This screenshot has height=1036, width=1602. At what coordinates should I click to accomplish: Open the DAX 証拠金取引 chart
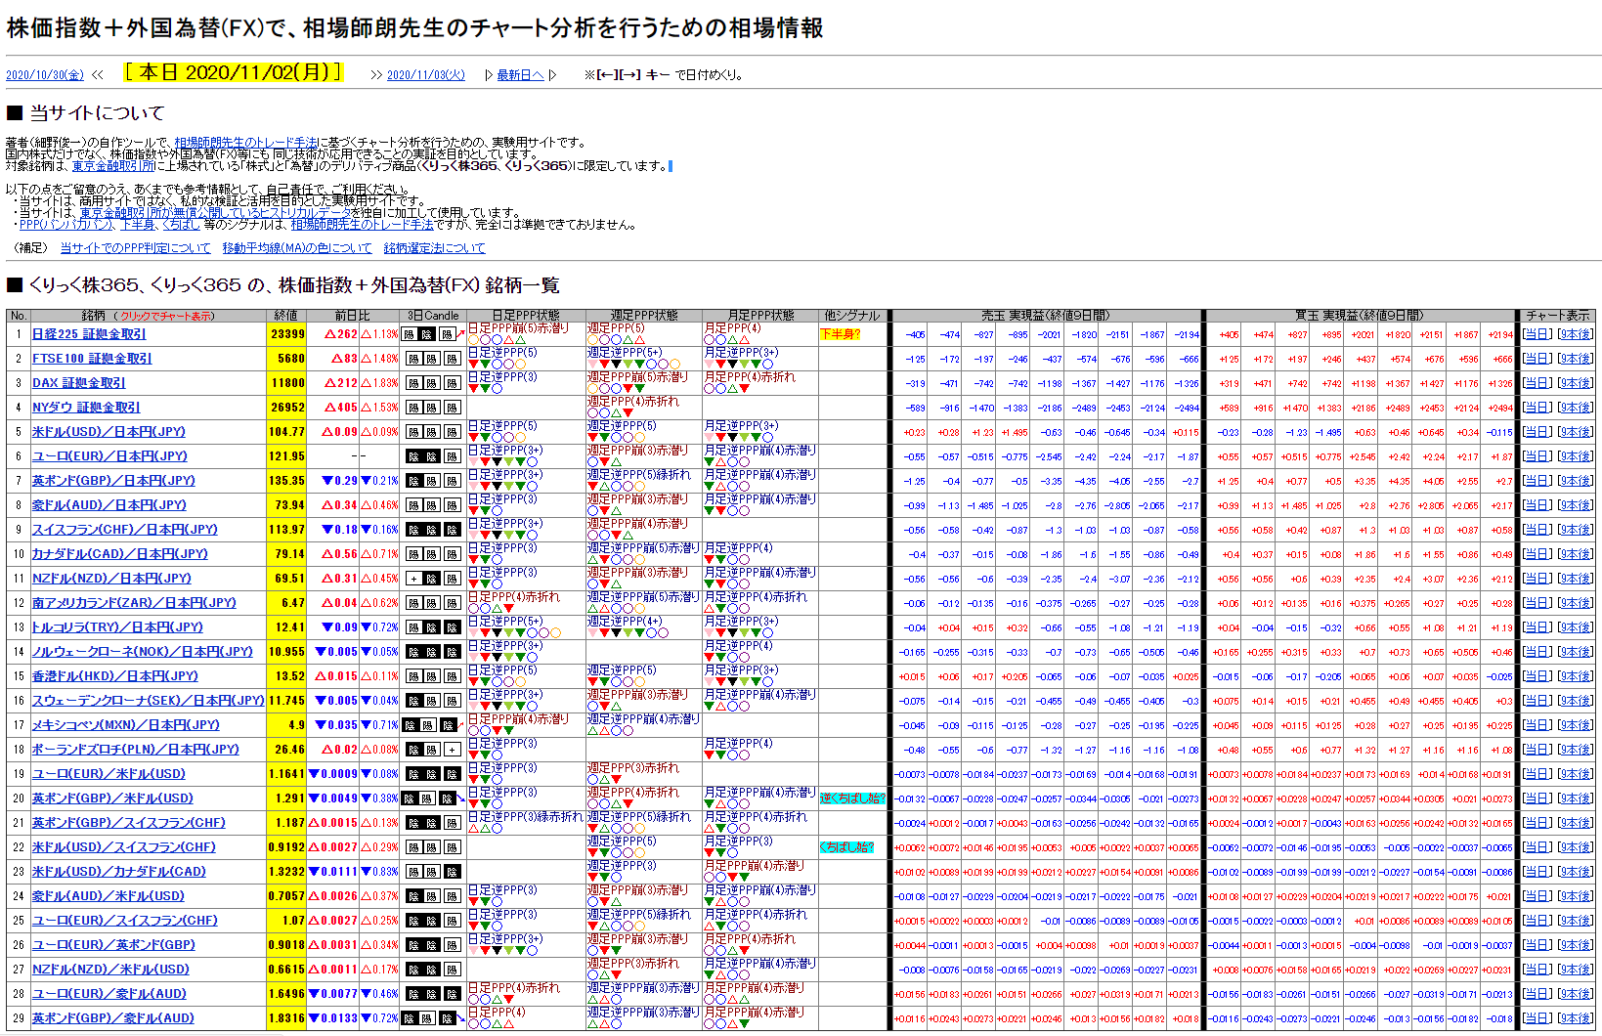[x=79, y=383]
